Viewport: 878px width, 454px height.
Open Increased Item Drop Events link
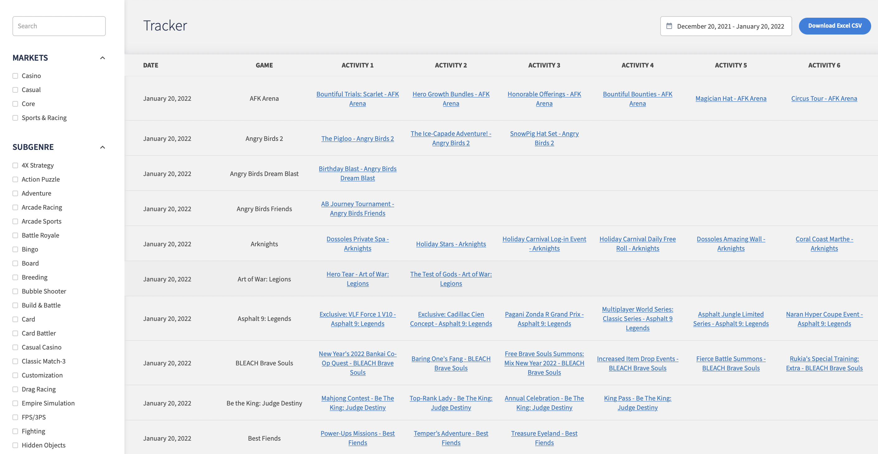tap(637, 363)
